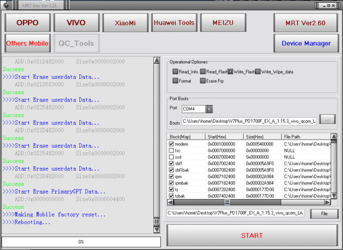Click log scrollbar up arrow

coord(156,60)
